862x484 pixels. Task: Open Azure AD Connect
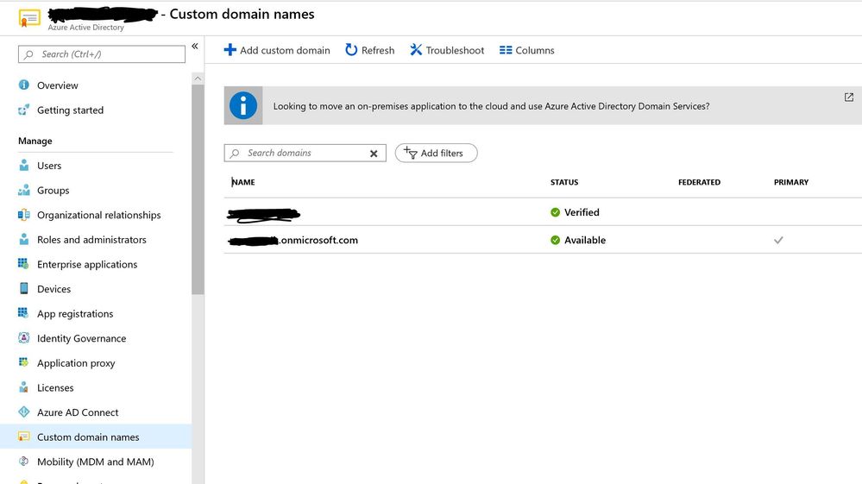tap(78, 412)
